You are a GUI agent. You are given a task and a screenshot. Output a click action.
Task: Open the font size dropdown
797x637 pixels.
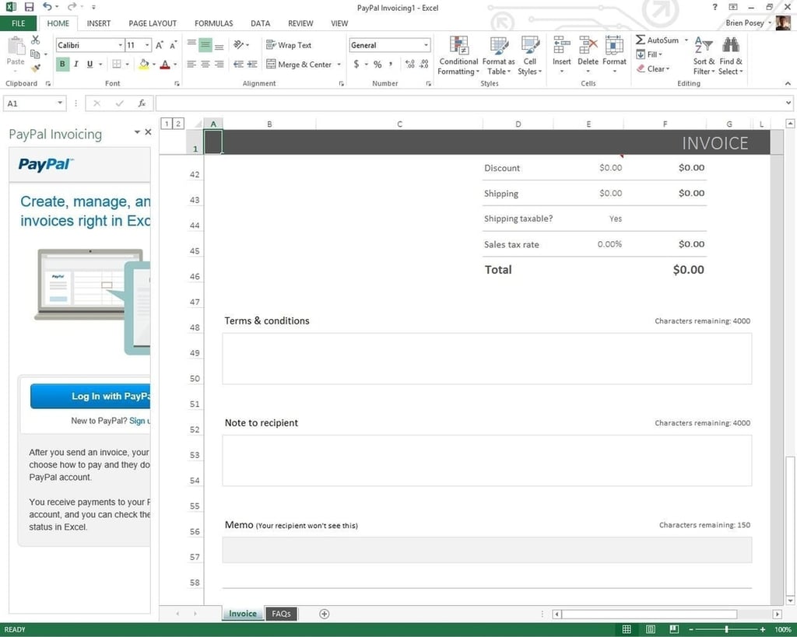147,45
